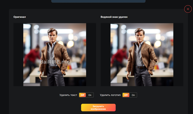
Task: Click the dark bar above the dialog
Action: pyautogui.click(x=98, y=1)
